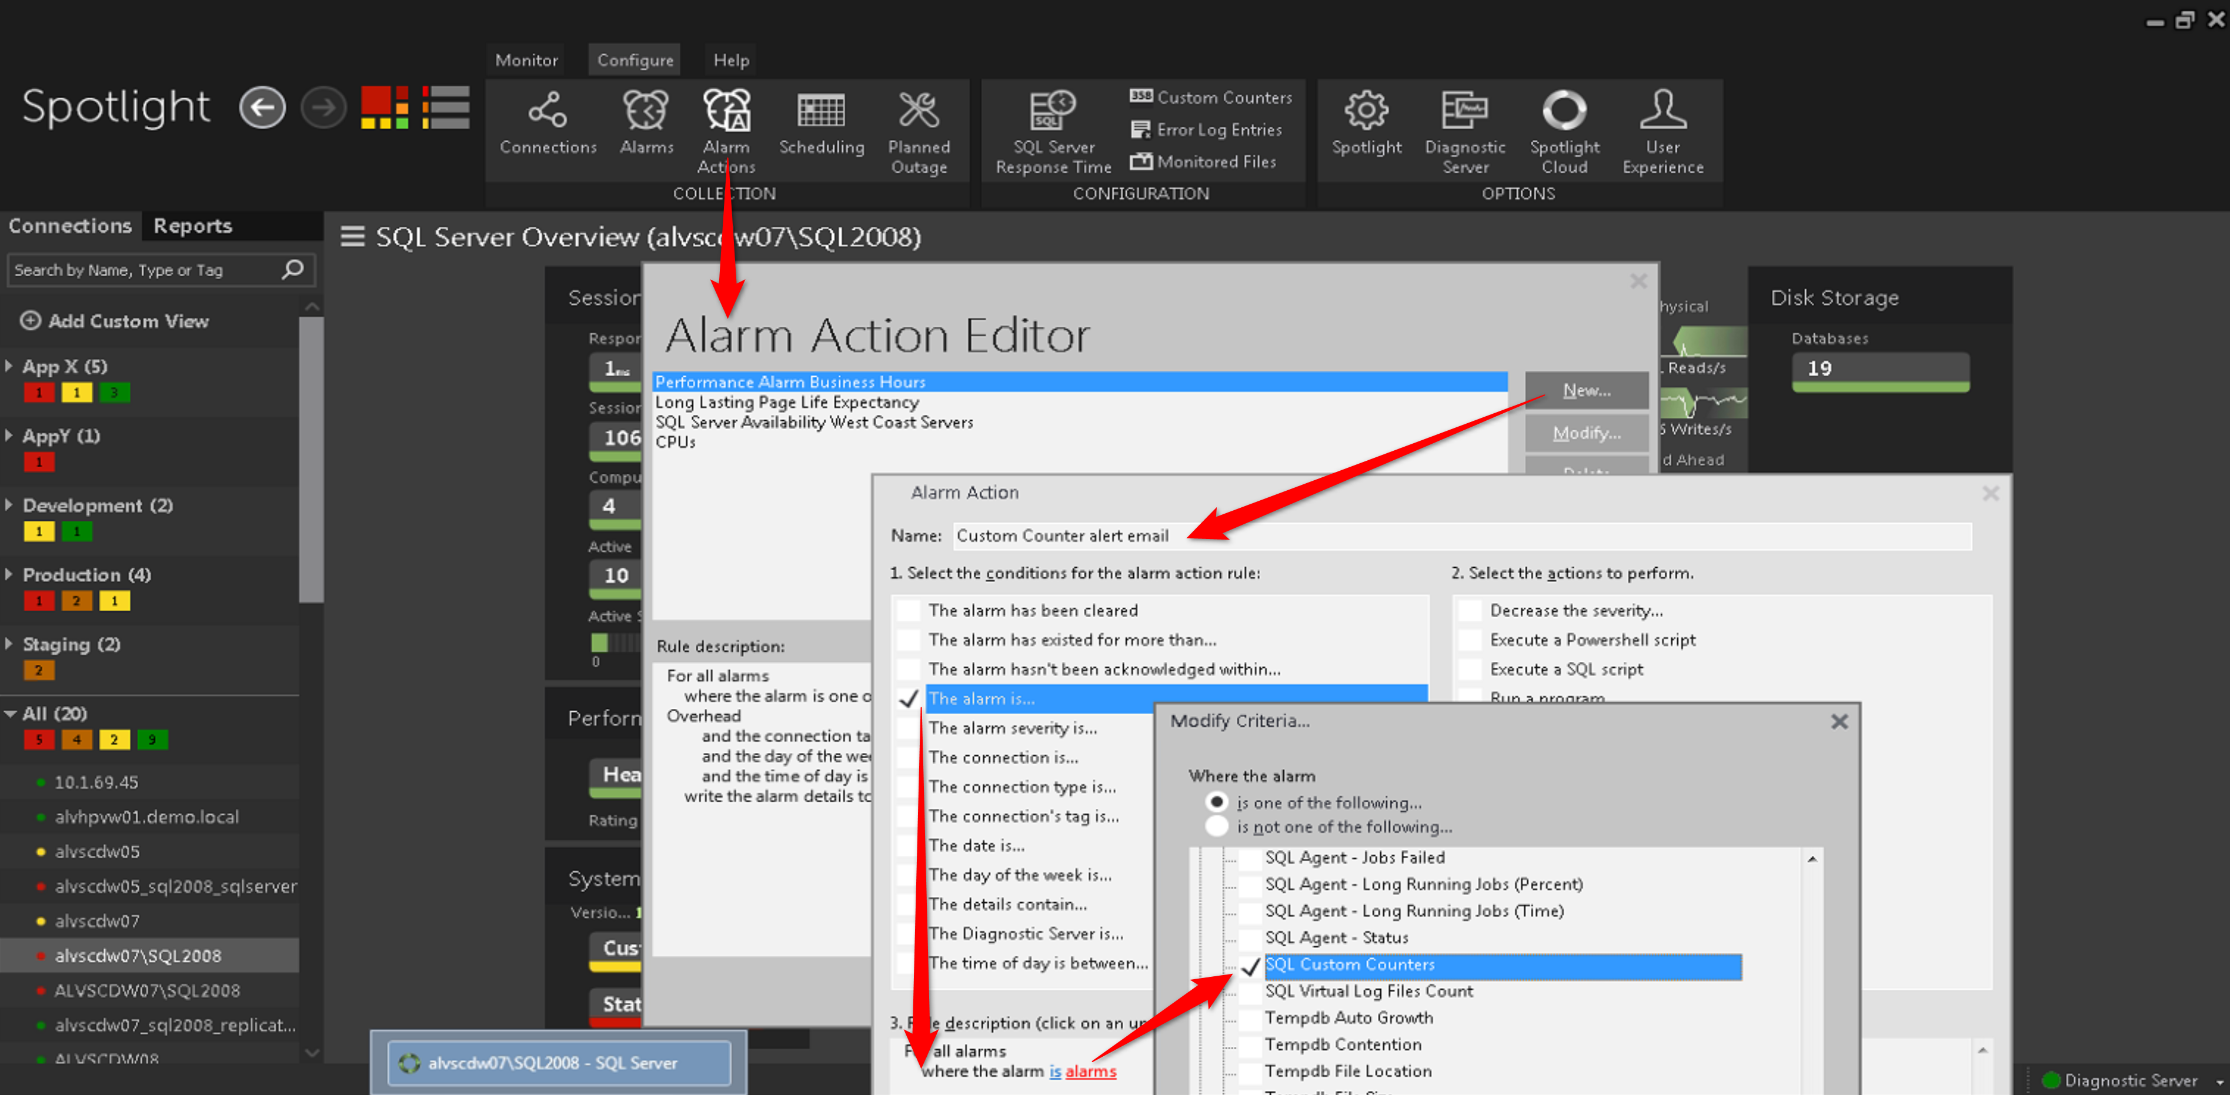The width and height of the screenshot is (2230, 1095).
Task: Click the back navigation arrow
Action: coord(262,108)
